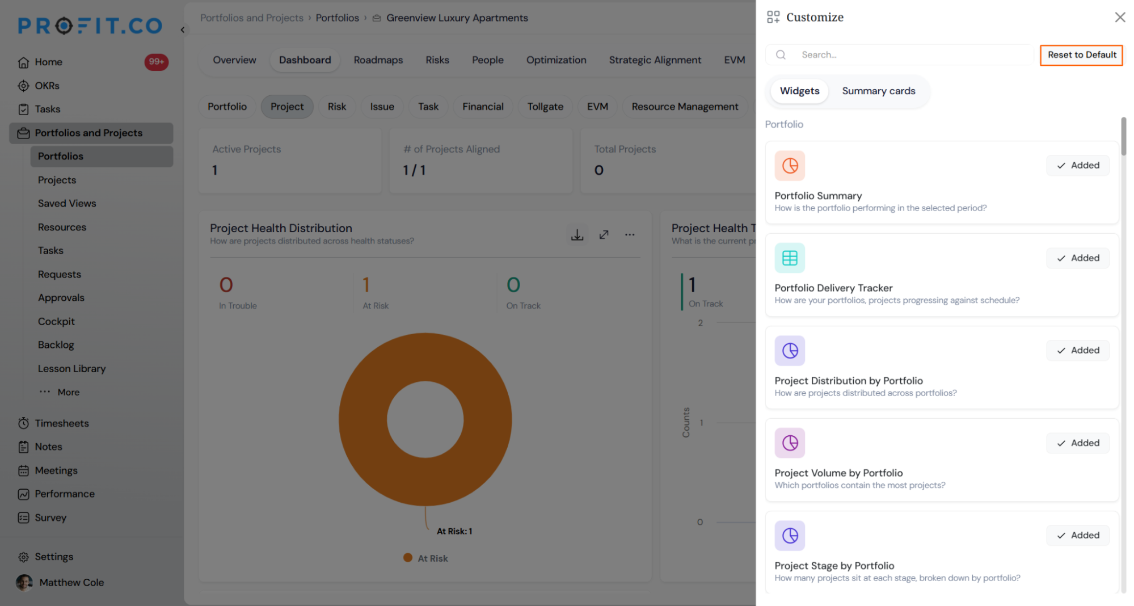Click the download icon on Project Health Distribution
Screen dimensions: 1134x606
click(x=577, y=234)
